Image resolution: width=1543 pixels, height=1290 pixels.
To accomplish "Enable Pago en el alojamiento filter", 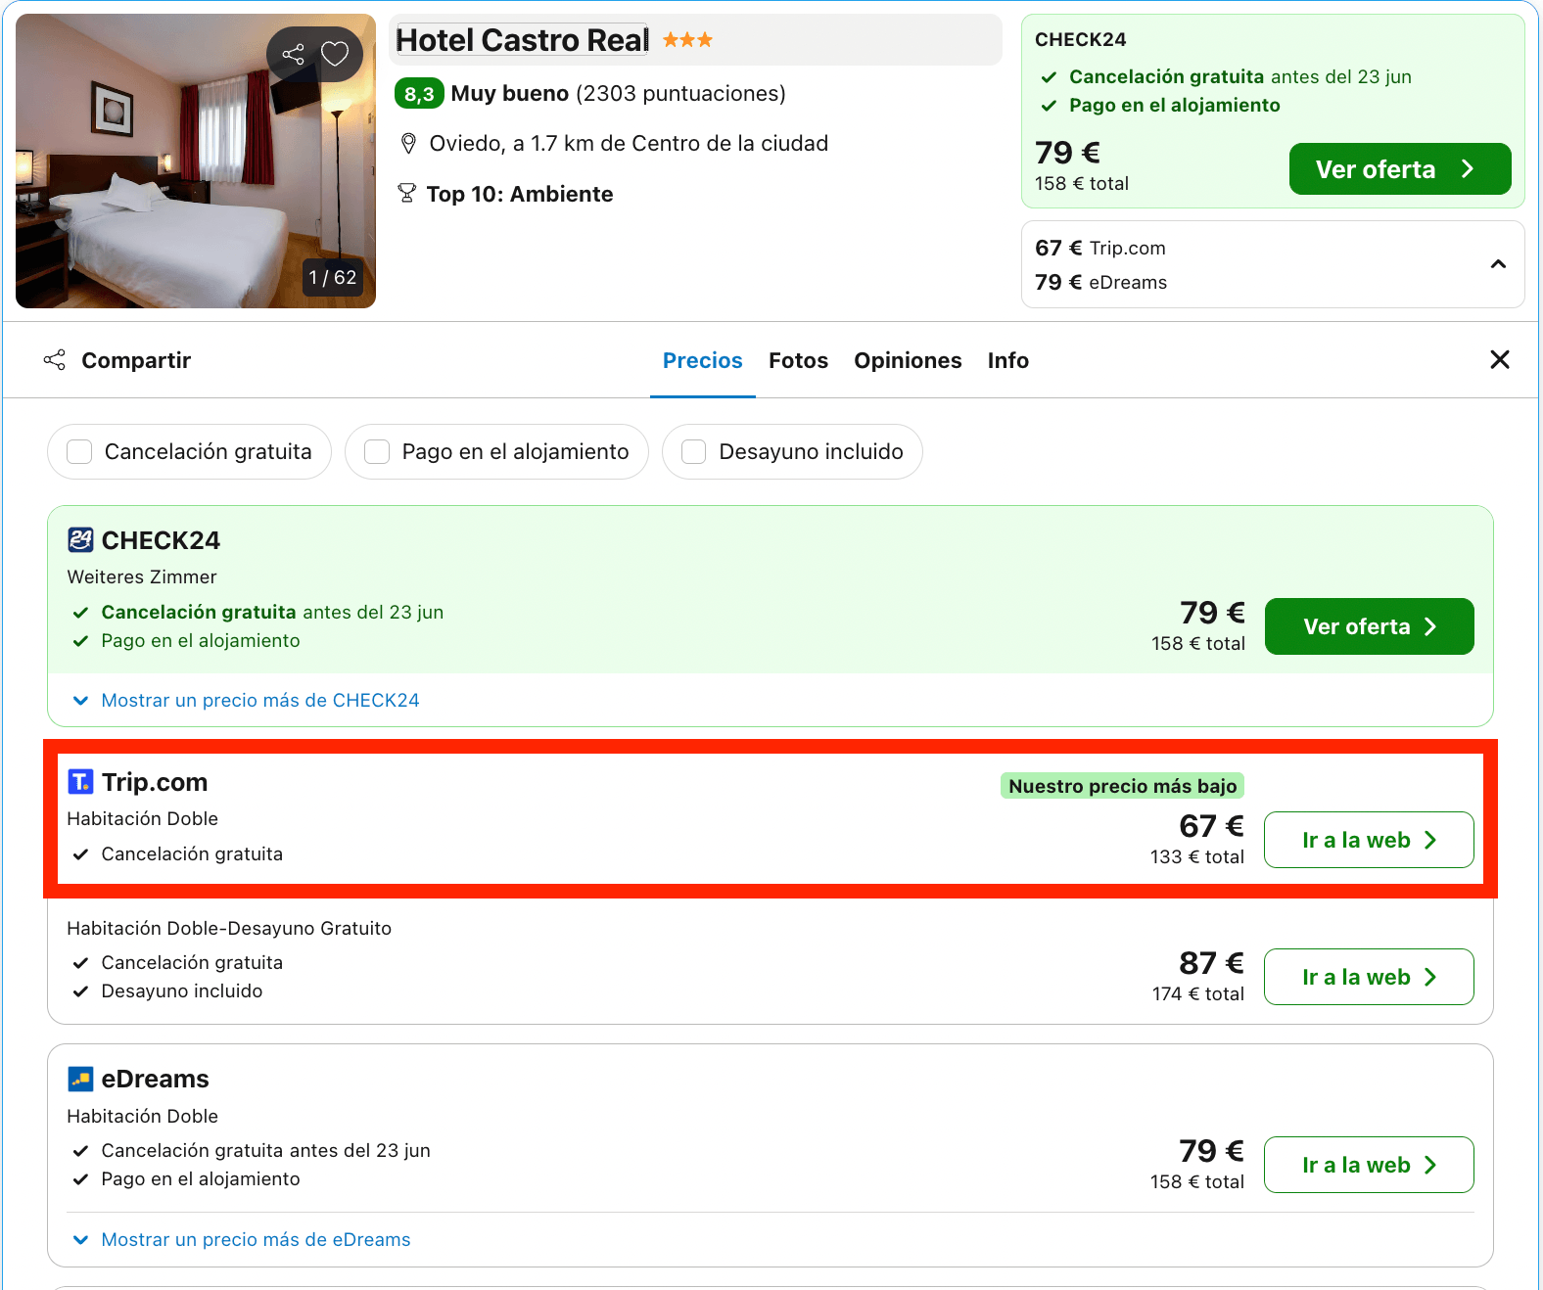I will 377,451.
